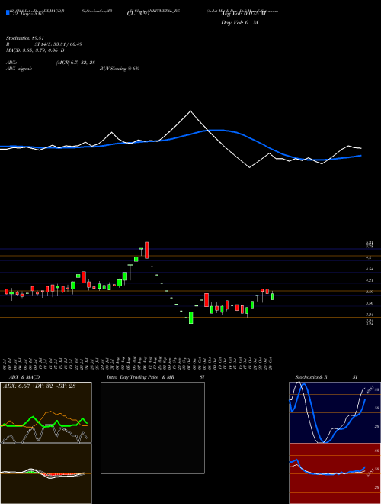381x504 pixels.
Task: Click the blue 12 Day SMA legend square
Action: pos(8,13)
